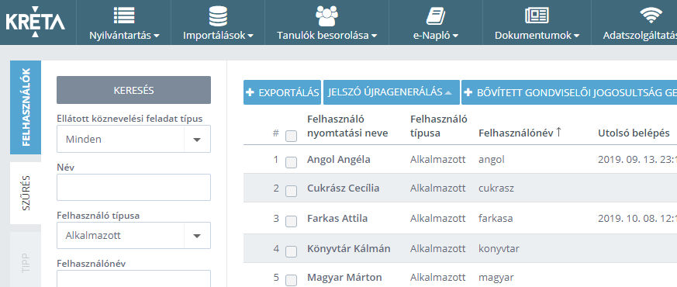
Task: Switch to the Tipp side tab
Action: tap(26, 260)
